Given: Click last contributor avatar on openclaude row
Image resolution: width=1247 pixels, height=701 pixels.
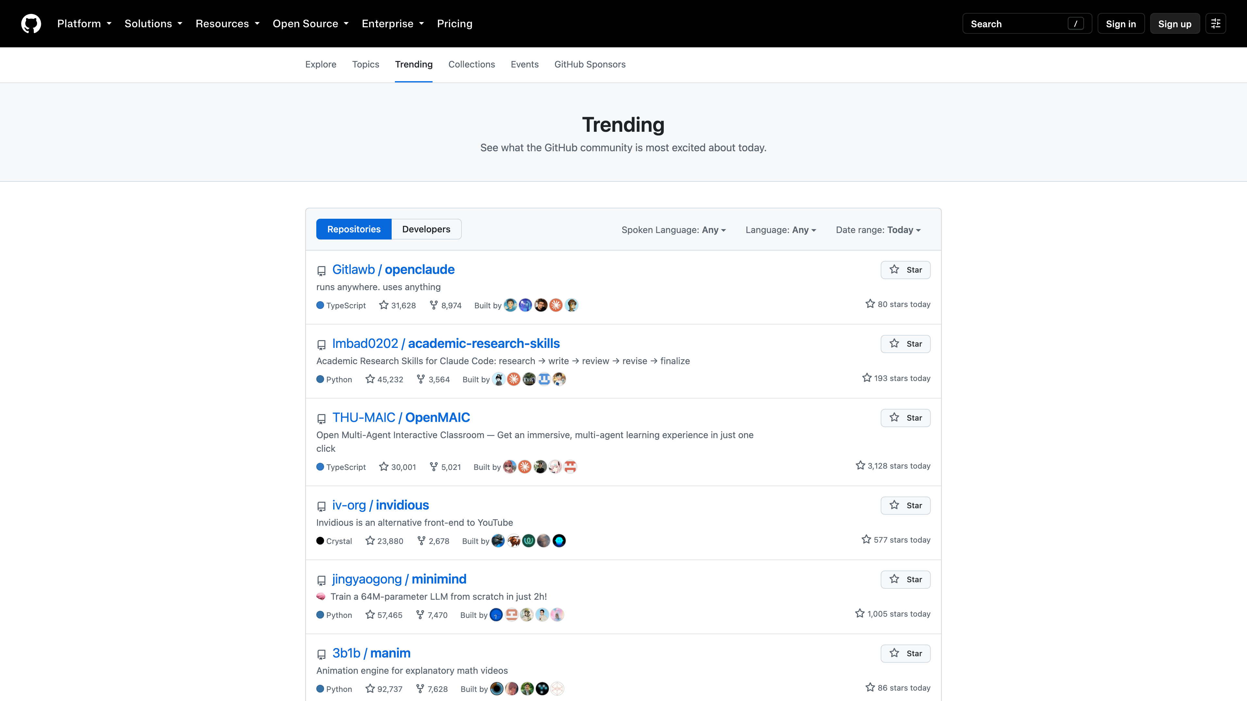Looking at the screenshot, I should tap(571, 305).
